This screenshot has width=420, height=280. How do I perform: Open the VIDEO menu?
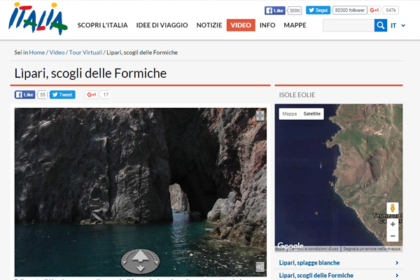coord(241,25)
